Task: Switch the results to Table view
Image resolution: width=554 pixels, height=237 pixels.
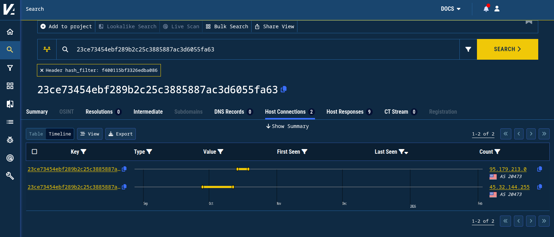Action: [x=36, y=134]
